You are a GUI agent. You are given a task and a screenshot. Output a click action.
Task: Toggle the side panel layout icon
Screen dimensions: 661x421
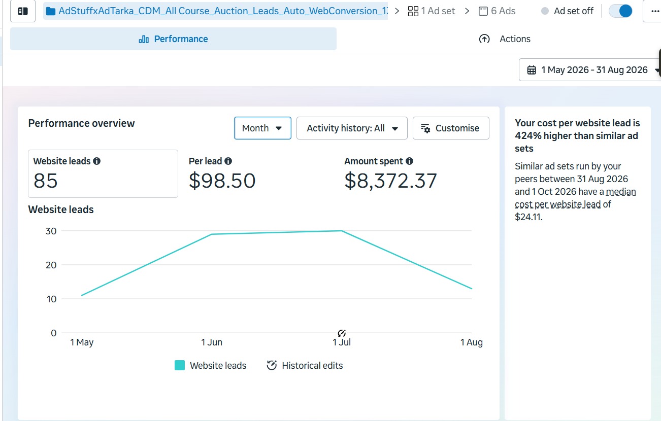(x=23, y=11)
